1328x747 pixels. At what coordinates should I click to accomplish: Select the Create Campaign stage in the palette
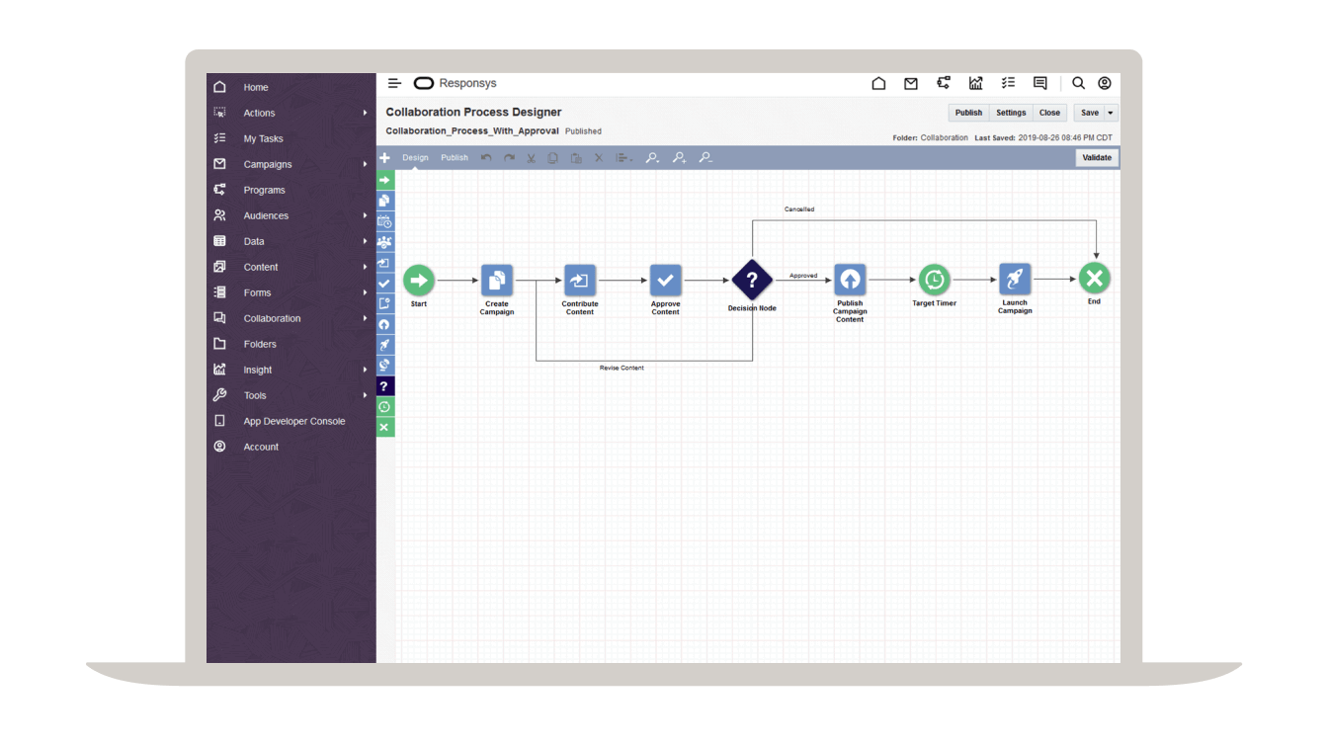tap(385, 201)
